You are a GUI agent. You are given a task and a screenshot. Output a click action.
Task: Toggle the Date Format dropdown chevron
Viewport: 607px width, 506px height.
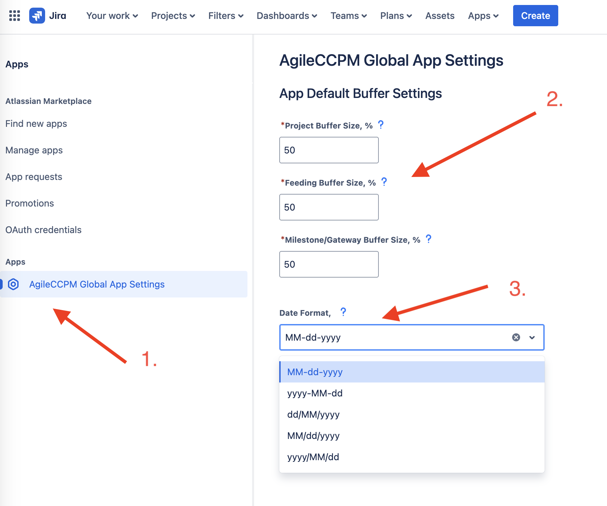(532, 337)
